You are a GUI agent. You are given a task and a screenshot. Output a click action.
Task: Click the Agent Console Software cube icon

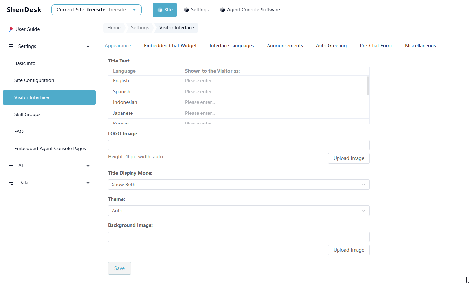tap(222, 10)
